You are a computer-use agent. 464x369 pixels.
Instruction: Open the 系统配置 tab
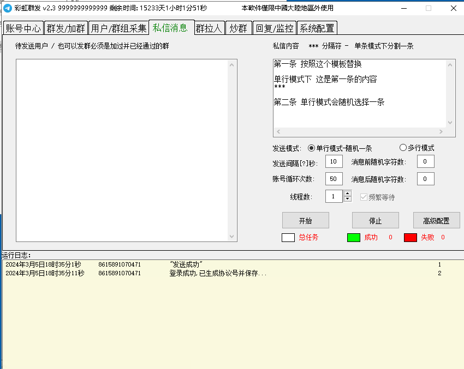pyautogui.click(x=317, y=28)
